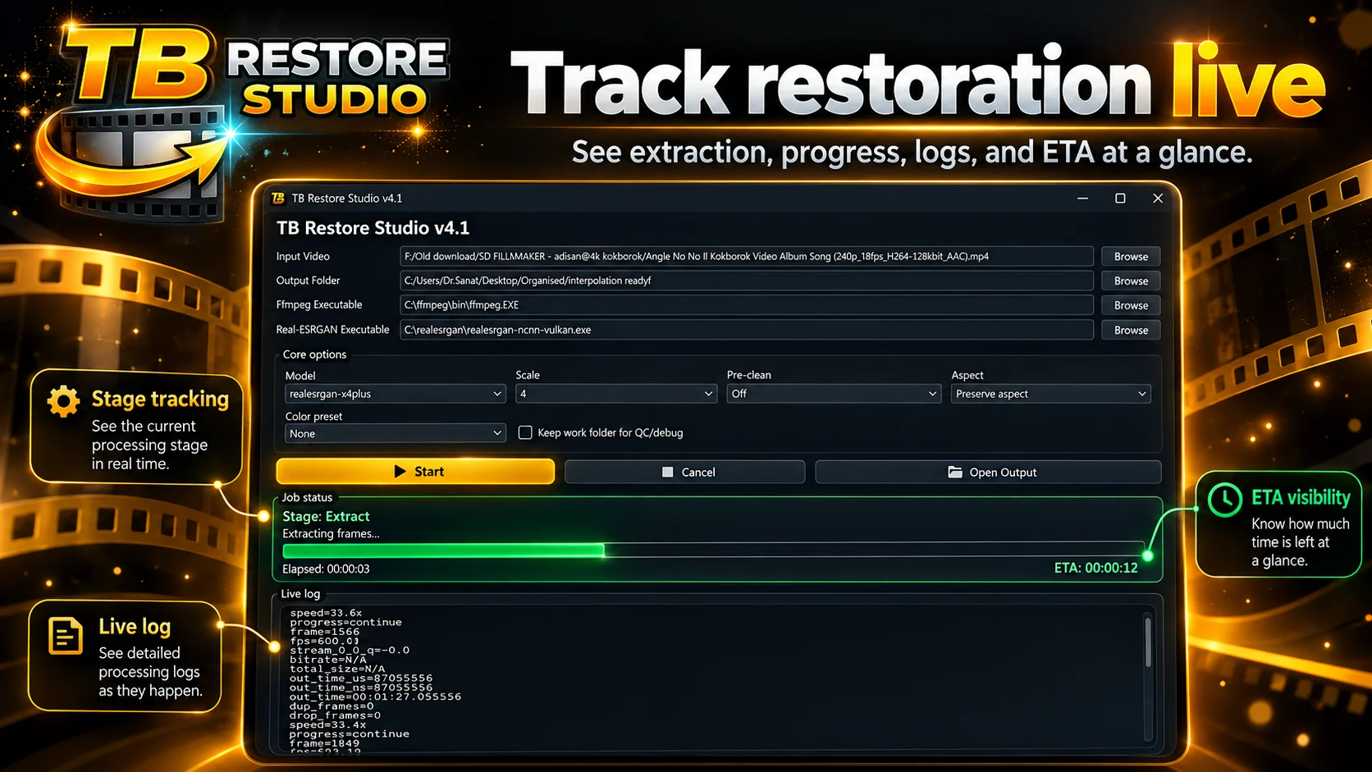Screen dimensions: 1372x772
Task: Open Output folder button
Action: (988, 473)
